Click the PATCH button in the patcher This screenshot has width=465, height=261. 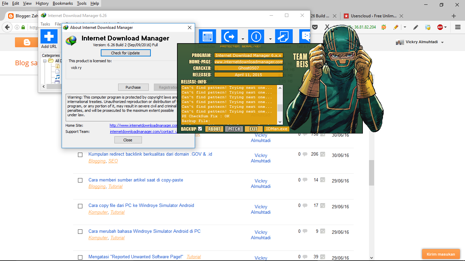click(234, 129)
